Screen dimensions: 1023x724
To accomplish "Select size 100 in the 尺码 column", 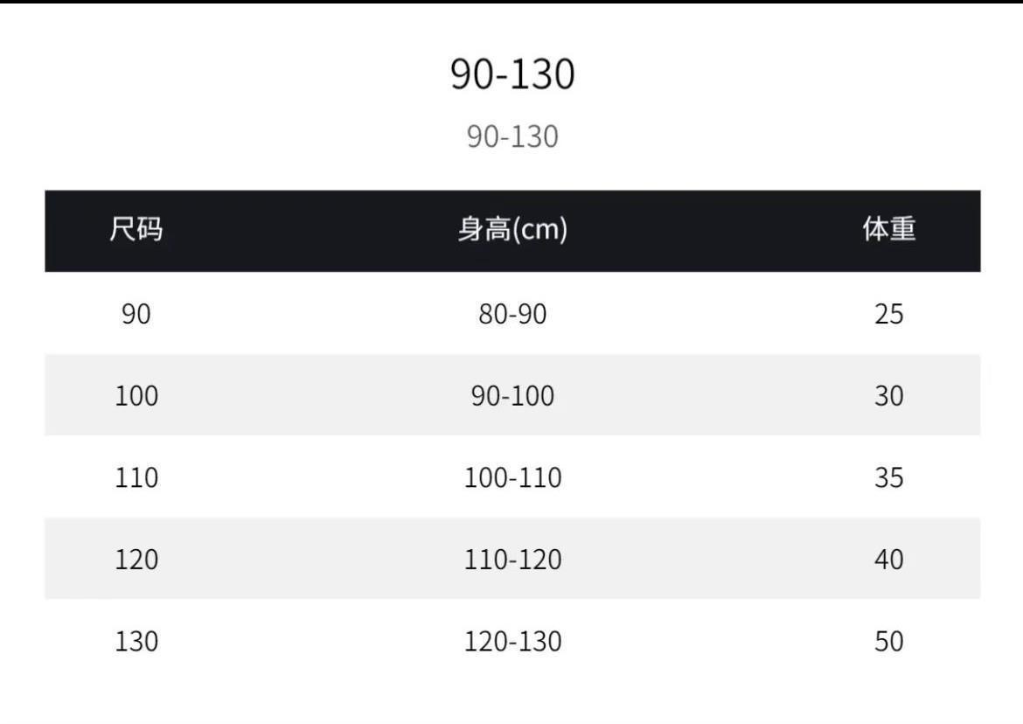I will (136, 396).
